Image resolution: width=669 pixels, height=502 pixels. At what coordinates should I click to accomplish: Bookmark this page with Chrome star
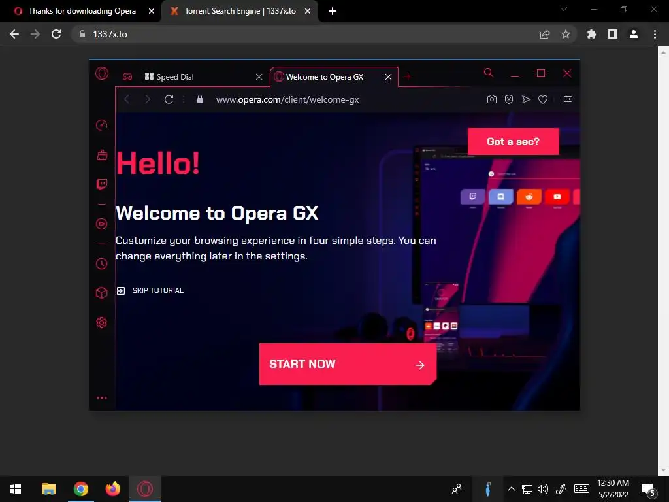tap(566, 34)
